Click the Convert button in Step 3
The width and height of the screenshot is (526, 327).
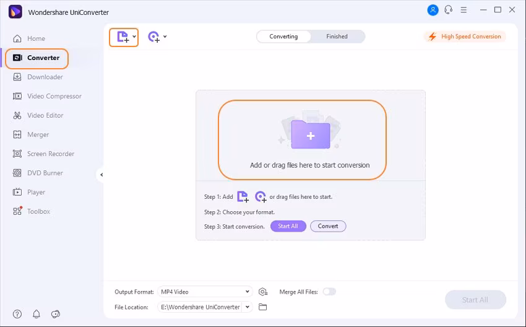tap(328, 226)
